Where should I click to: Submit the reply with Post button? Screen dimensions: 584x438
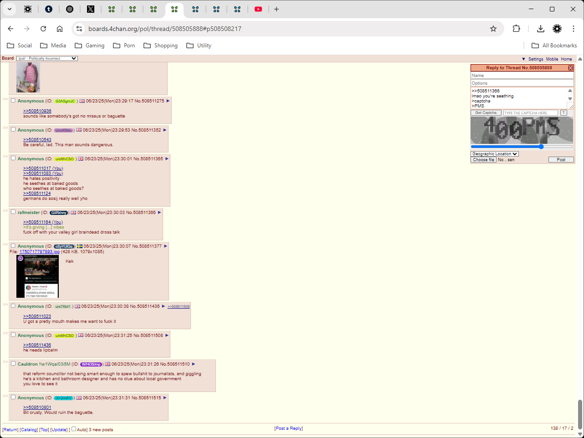[x=561, y=160]
